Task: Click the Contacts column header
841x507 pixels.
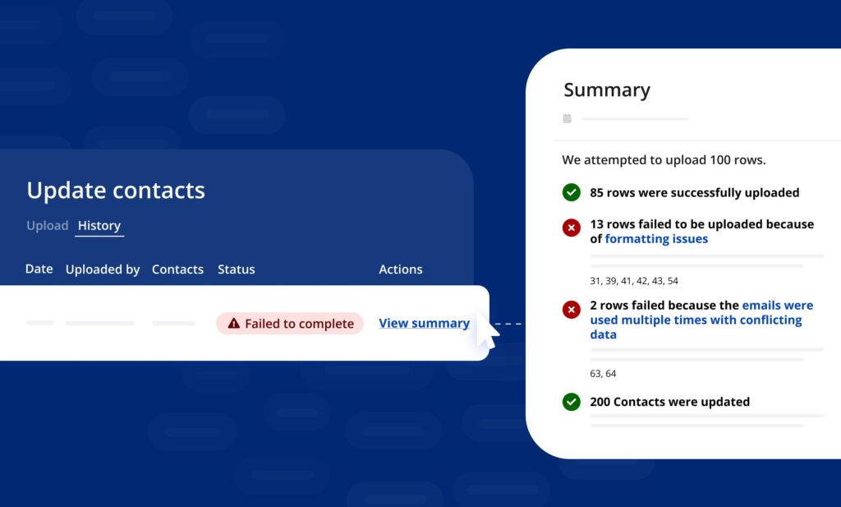Action: (x=177, y=269)
